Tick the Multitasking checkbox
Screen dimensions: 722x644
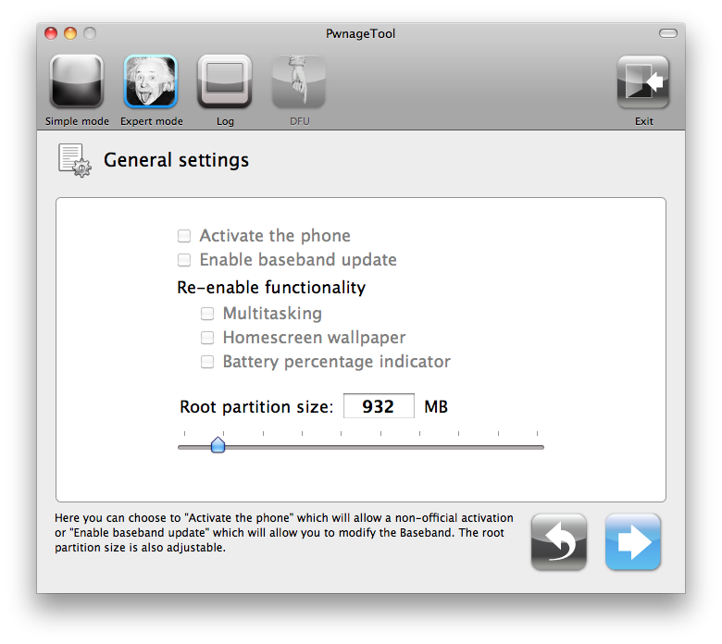pos(208,314)
